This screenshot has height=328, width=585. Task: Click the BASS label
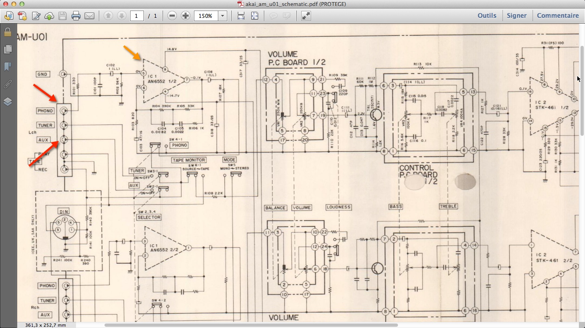(396, 206)
